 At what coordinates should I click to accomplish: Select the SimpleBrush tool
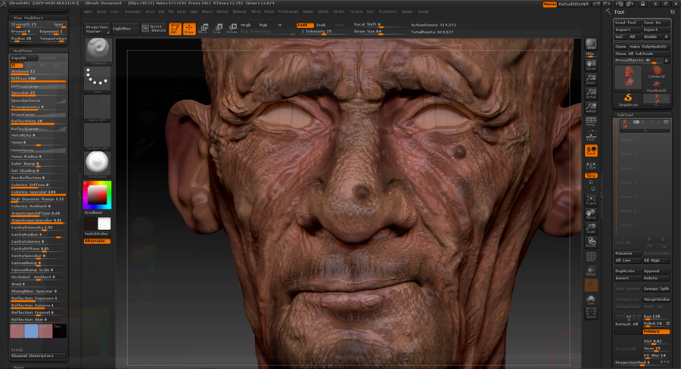click(x=628, y=100)
